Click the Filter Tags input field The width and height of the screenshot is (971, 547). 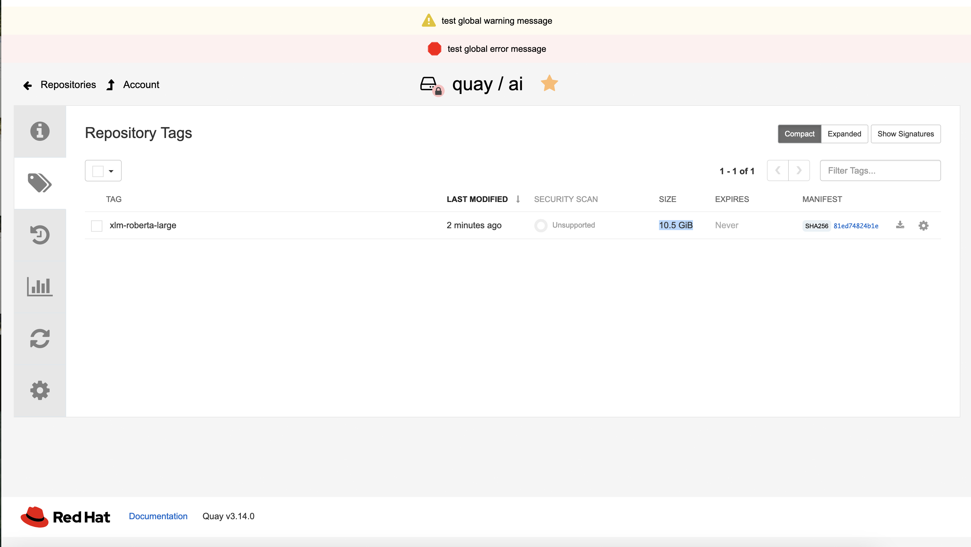point(880,170)
